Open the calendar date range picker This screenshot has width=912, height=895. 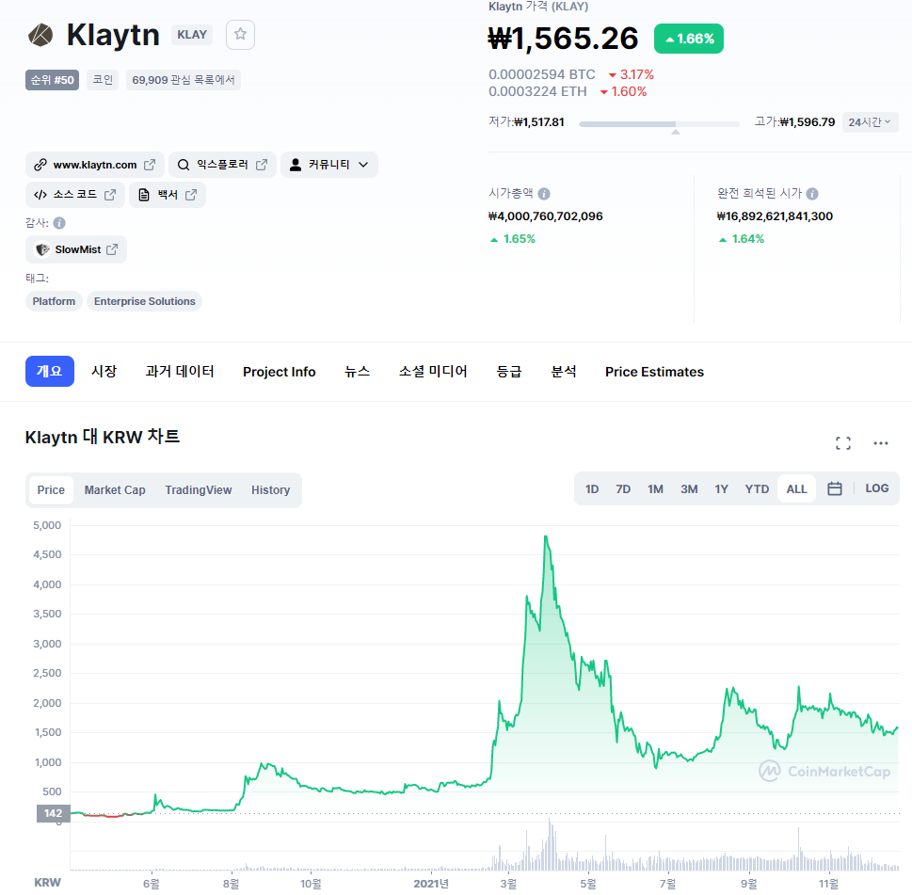(x=835, y=488)
